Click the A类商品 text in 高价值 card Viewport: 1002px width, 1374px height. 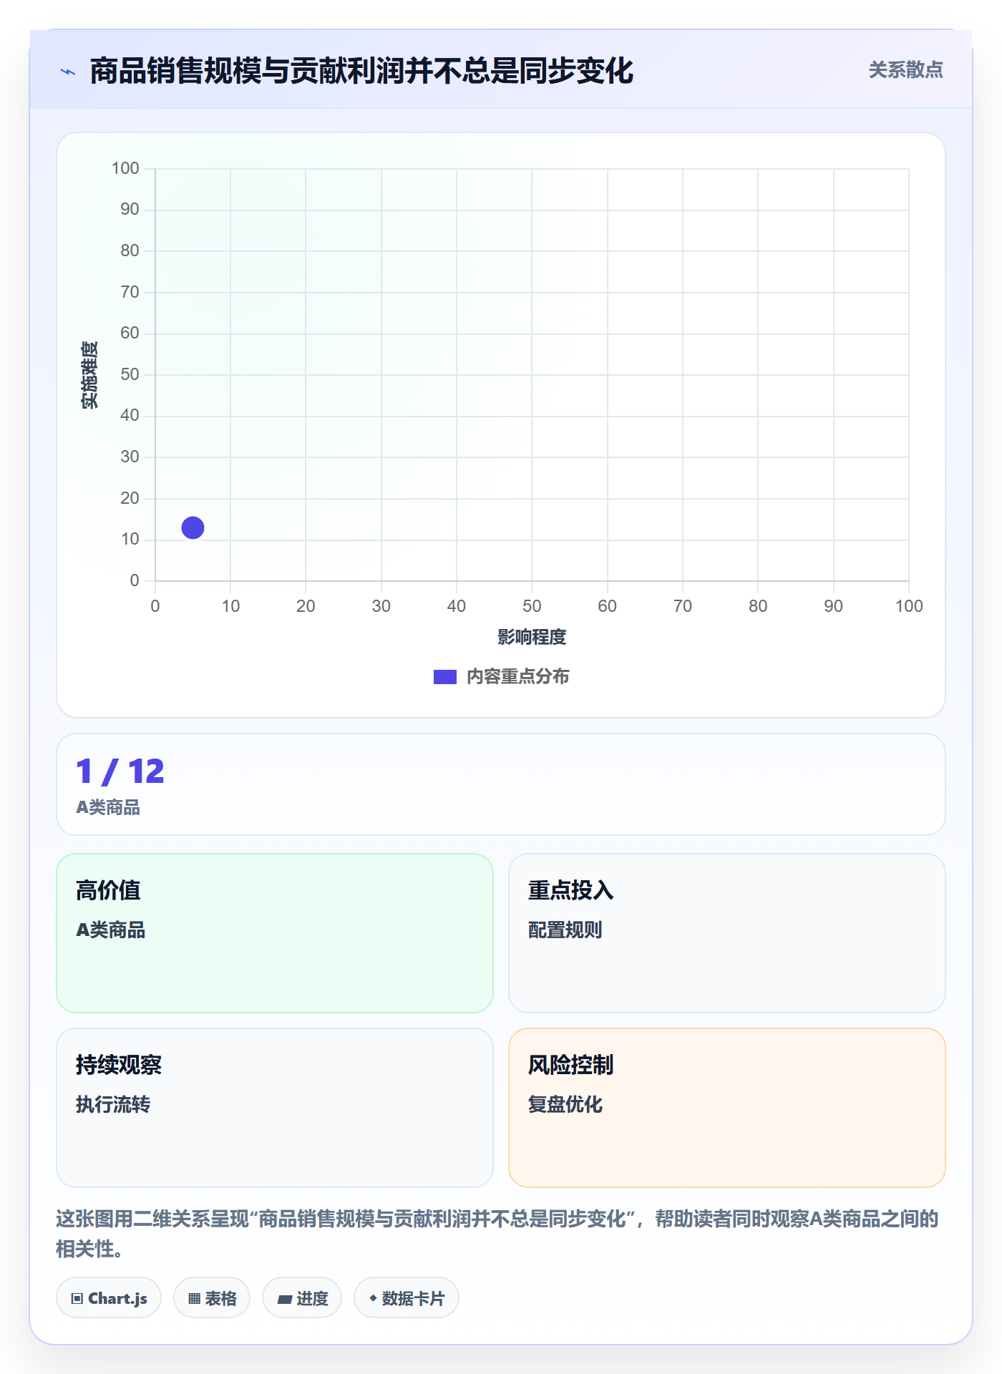pyautogui.click(x=111, y=930)
